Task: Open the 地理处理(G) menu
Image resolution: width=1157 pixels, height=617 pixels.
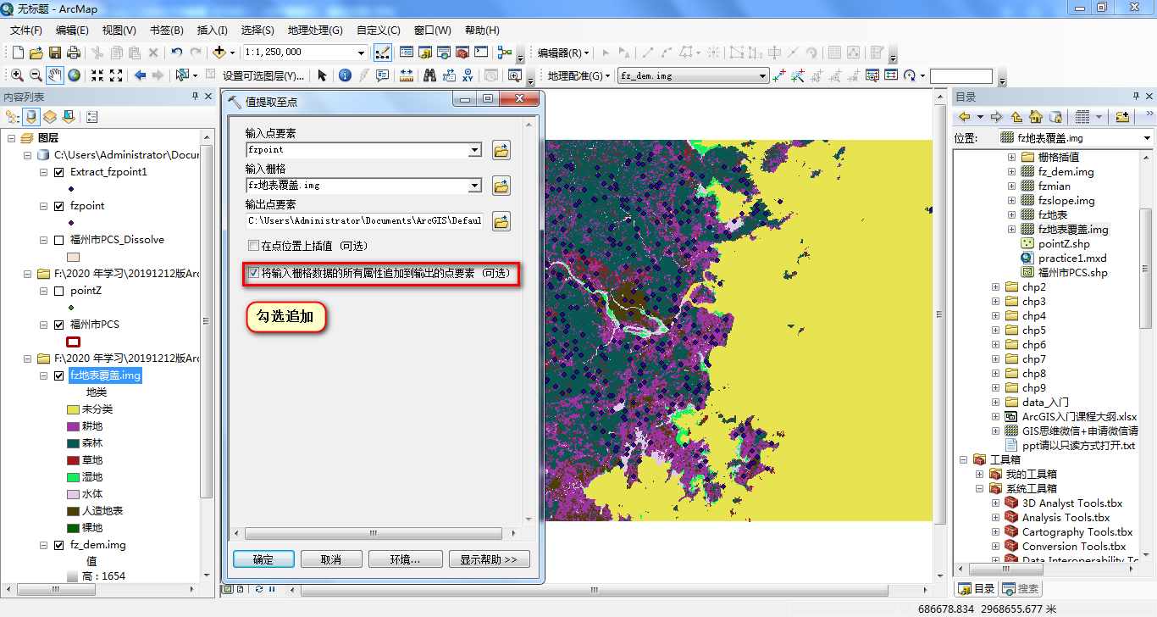Action: click(314, 30)
